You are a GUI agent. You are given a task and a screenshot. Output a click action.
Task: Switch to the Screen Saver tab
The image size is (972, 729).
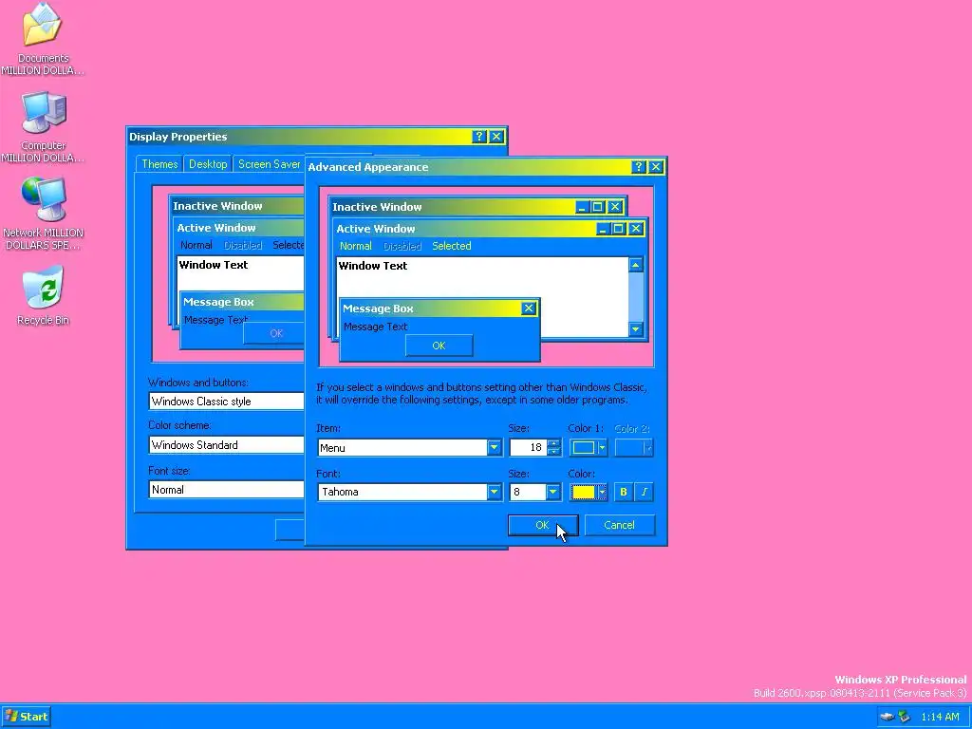point(269,164)
